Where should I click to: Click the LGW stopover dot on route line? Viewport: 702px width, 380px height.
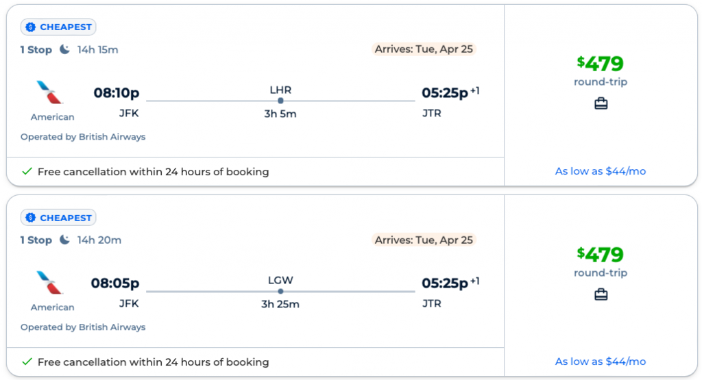pos(280,292)
